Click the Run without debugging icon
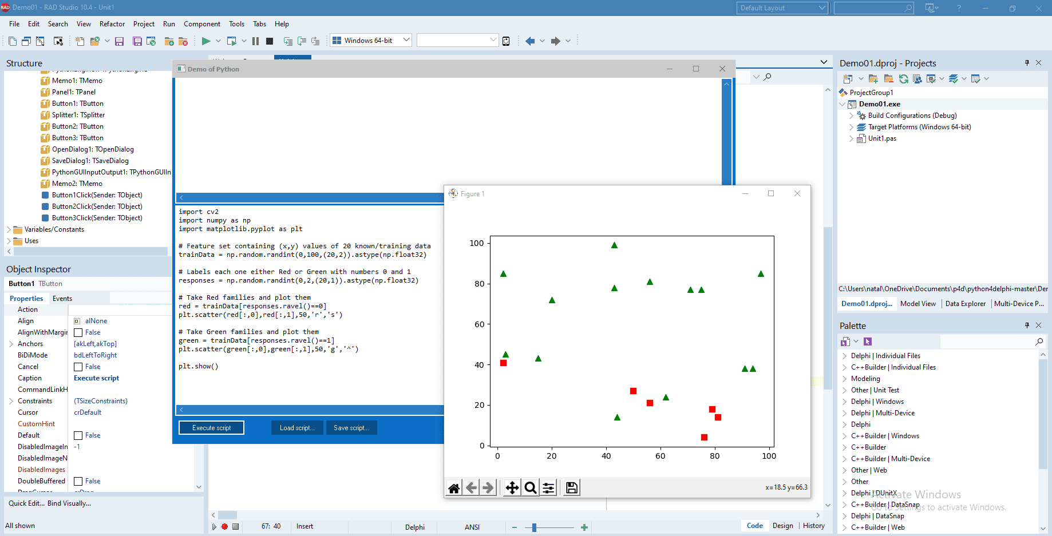Screen dimensions: 1052x536 pos(232,41)
